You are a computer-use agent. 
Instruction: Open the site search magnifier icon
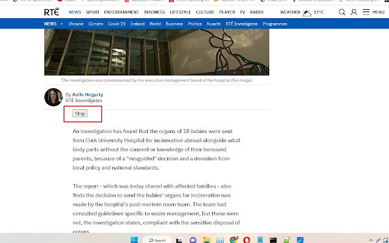(342, 12)
